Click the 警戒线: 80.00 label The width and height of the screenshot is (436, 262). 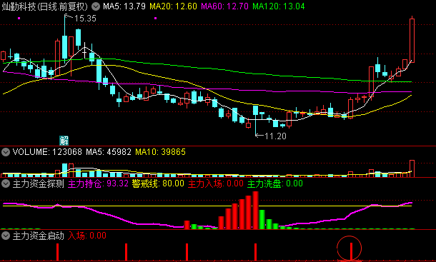pyautogui.click(x=158, y=183)
